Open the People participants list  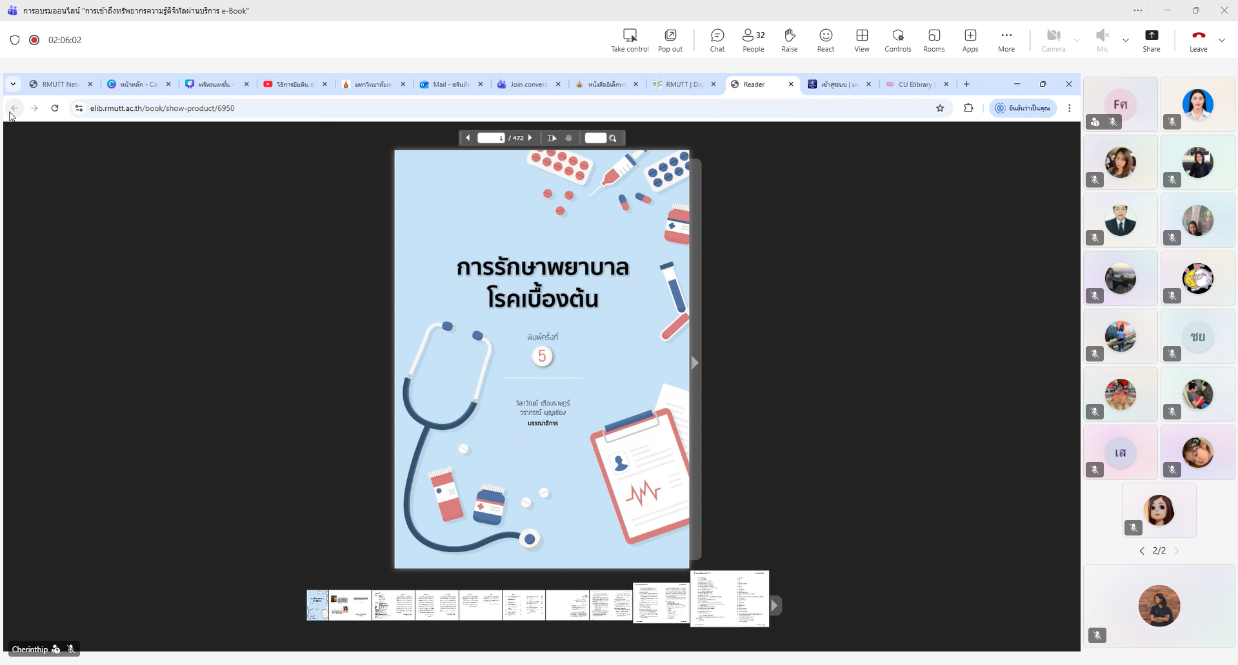pyautogui.click(x=753, y=40)
